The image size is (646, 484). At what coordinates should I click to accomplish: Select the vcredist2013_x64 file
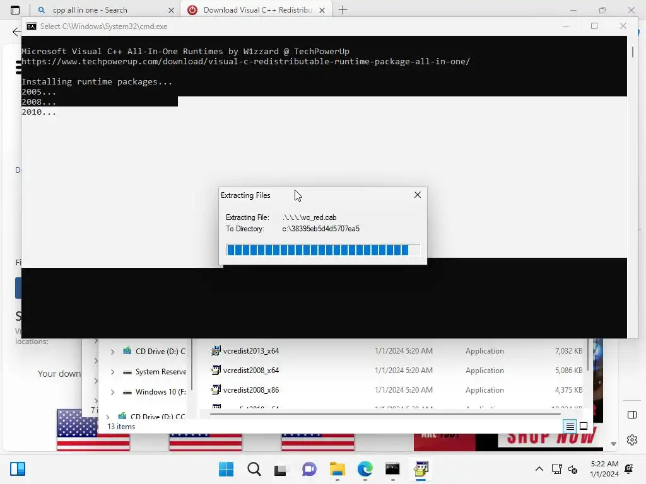pyautogui.click(x=251, y=351)
